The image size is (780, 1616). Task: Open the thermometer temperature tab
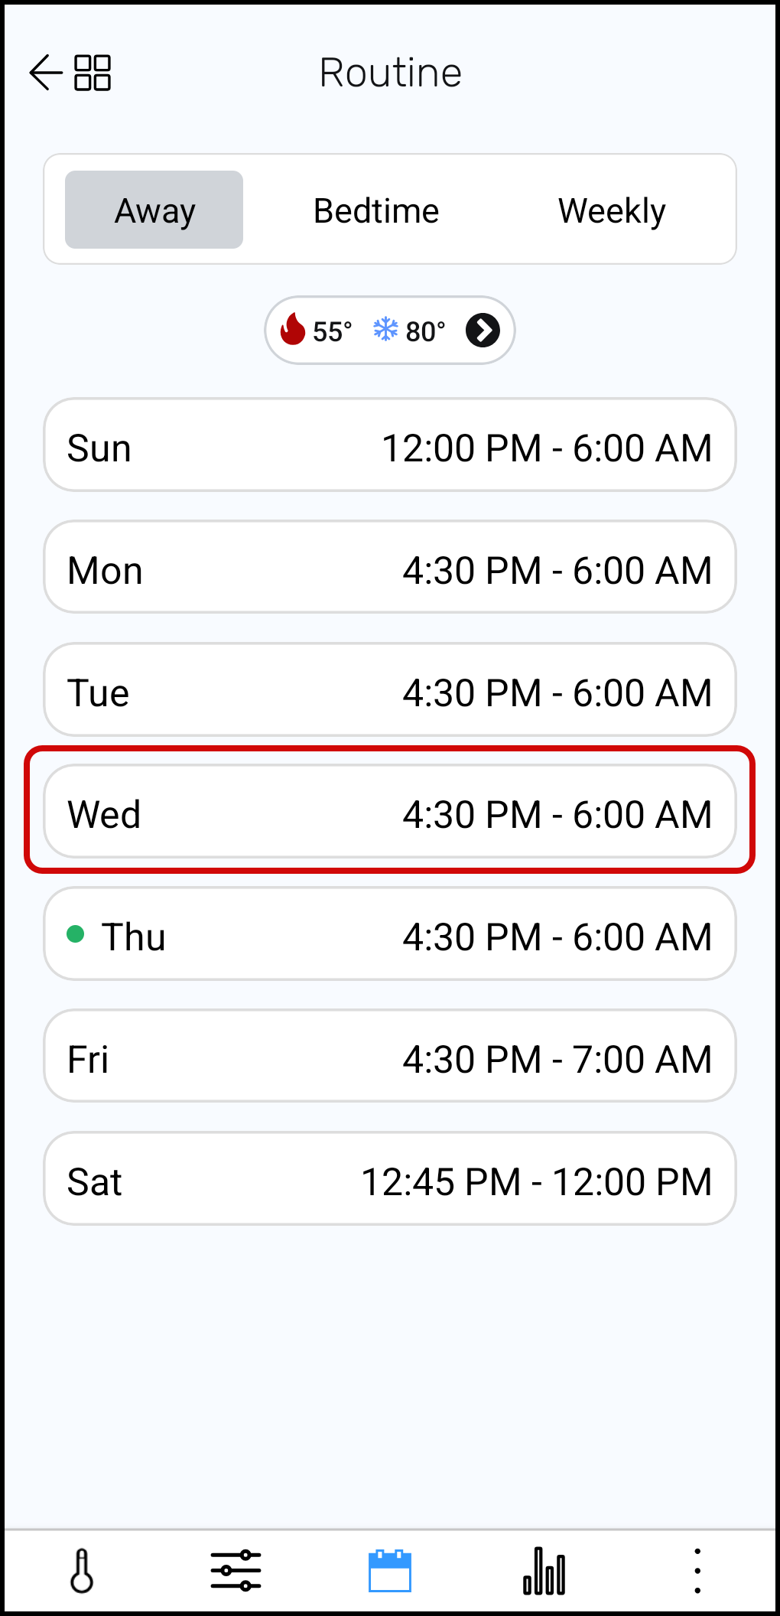[82, 1571]
